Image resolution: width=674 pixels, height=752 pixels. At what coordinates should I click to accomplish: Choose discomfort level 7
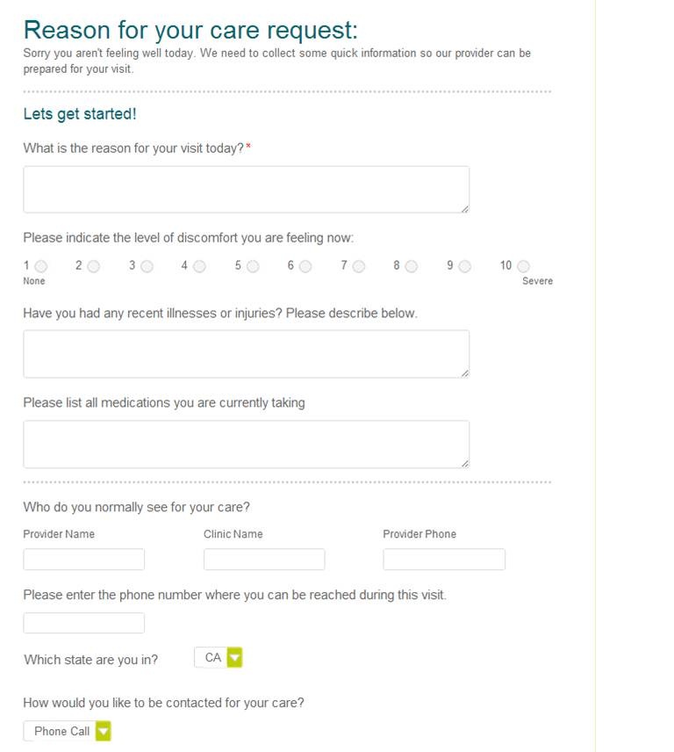coord(358,266)
